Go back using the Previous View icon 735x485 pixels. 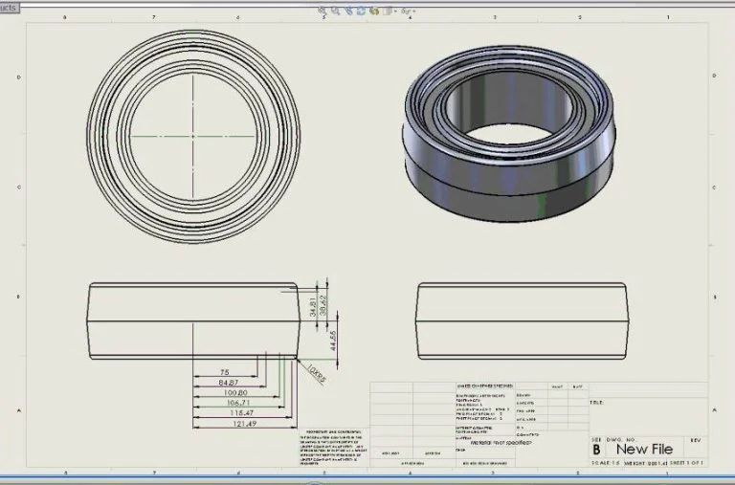tap(349, 11)
